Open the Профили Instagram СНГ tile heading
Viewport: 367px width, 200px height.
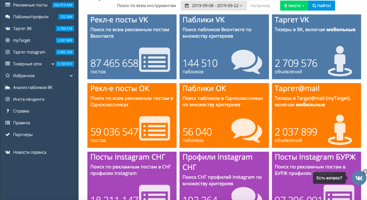click(218, 162)
